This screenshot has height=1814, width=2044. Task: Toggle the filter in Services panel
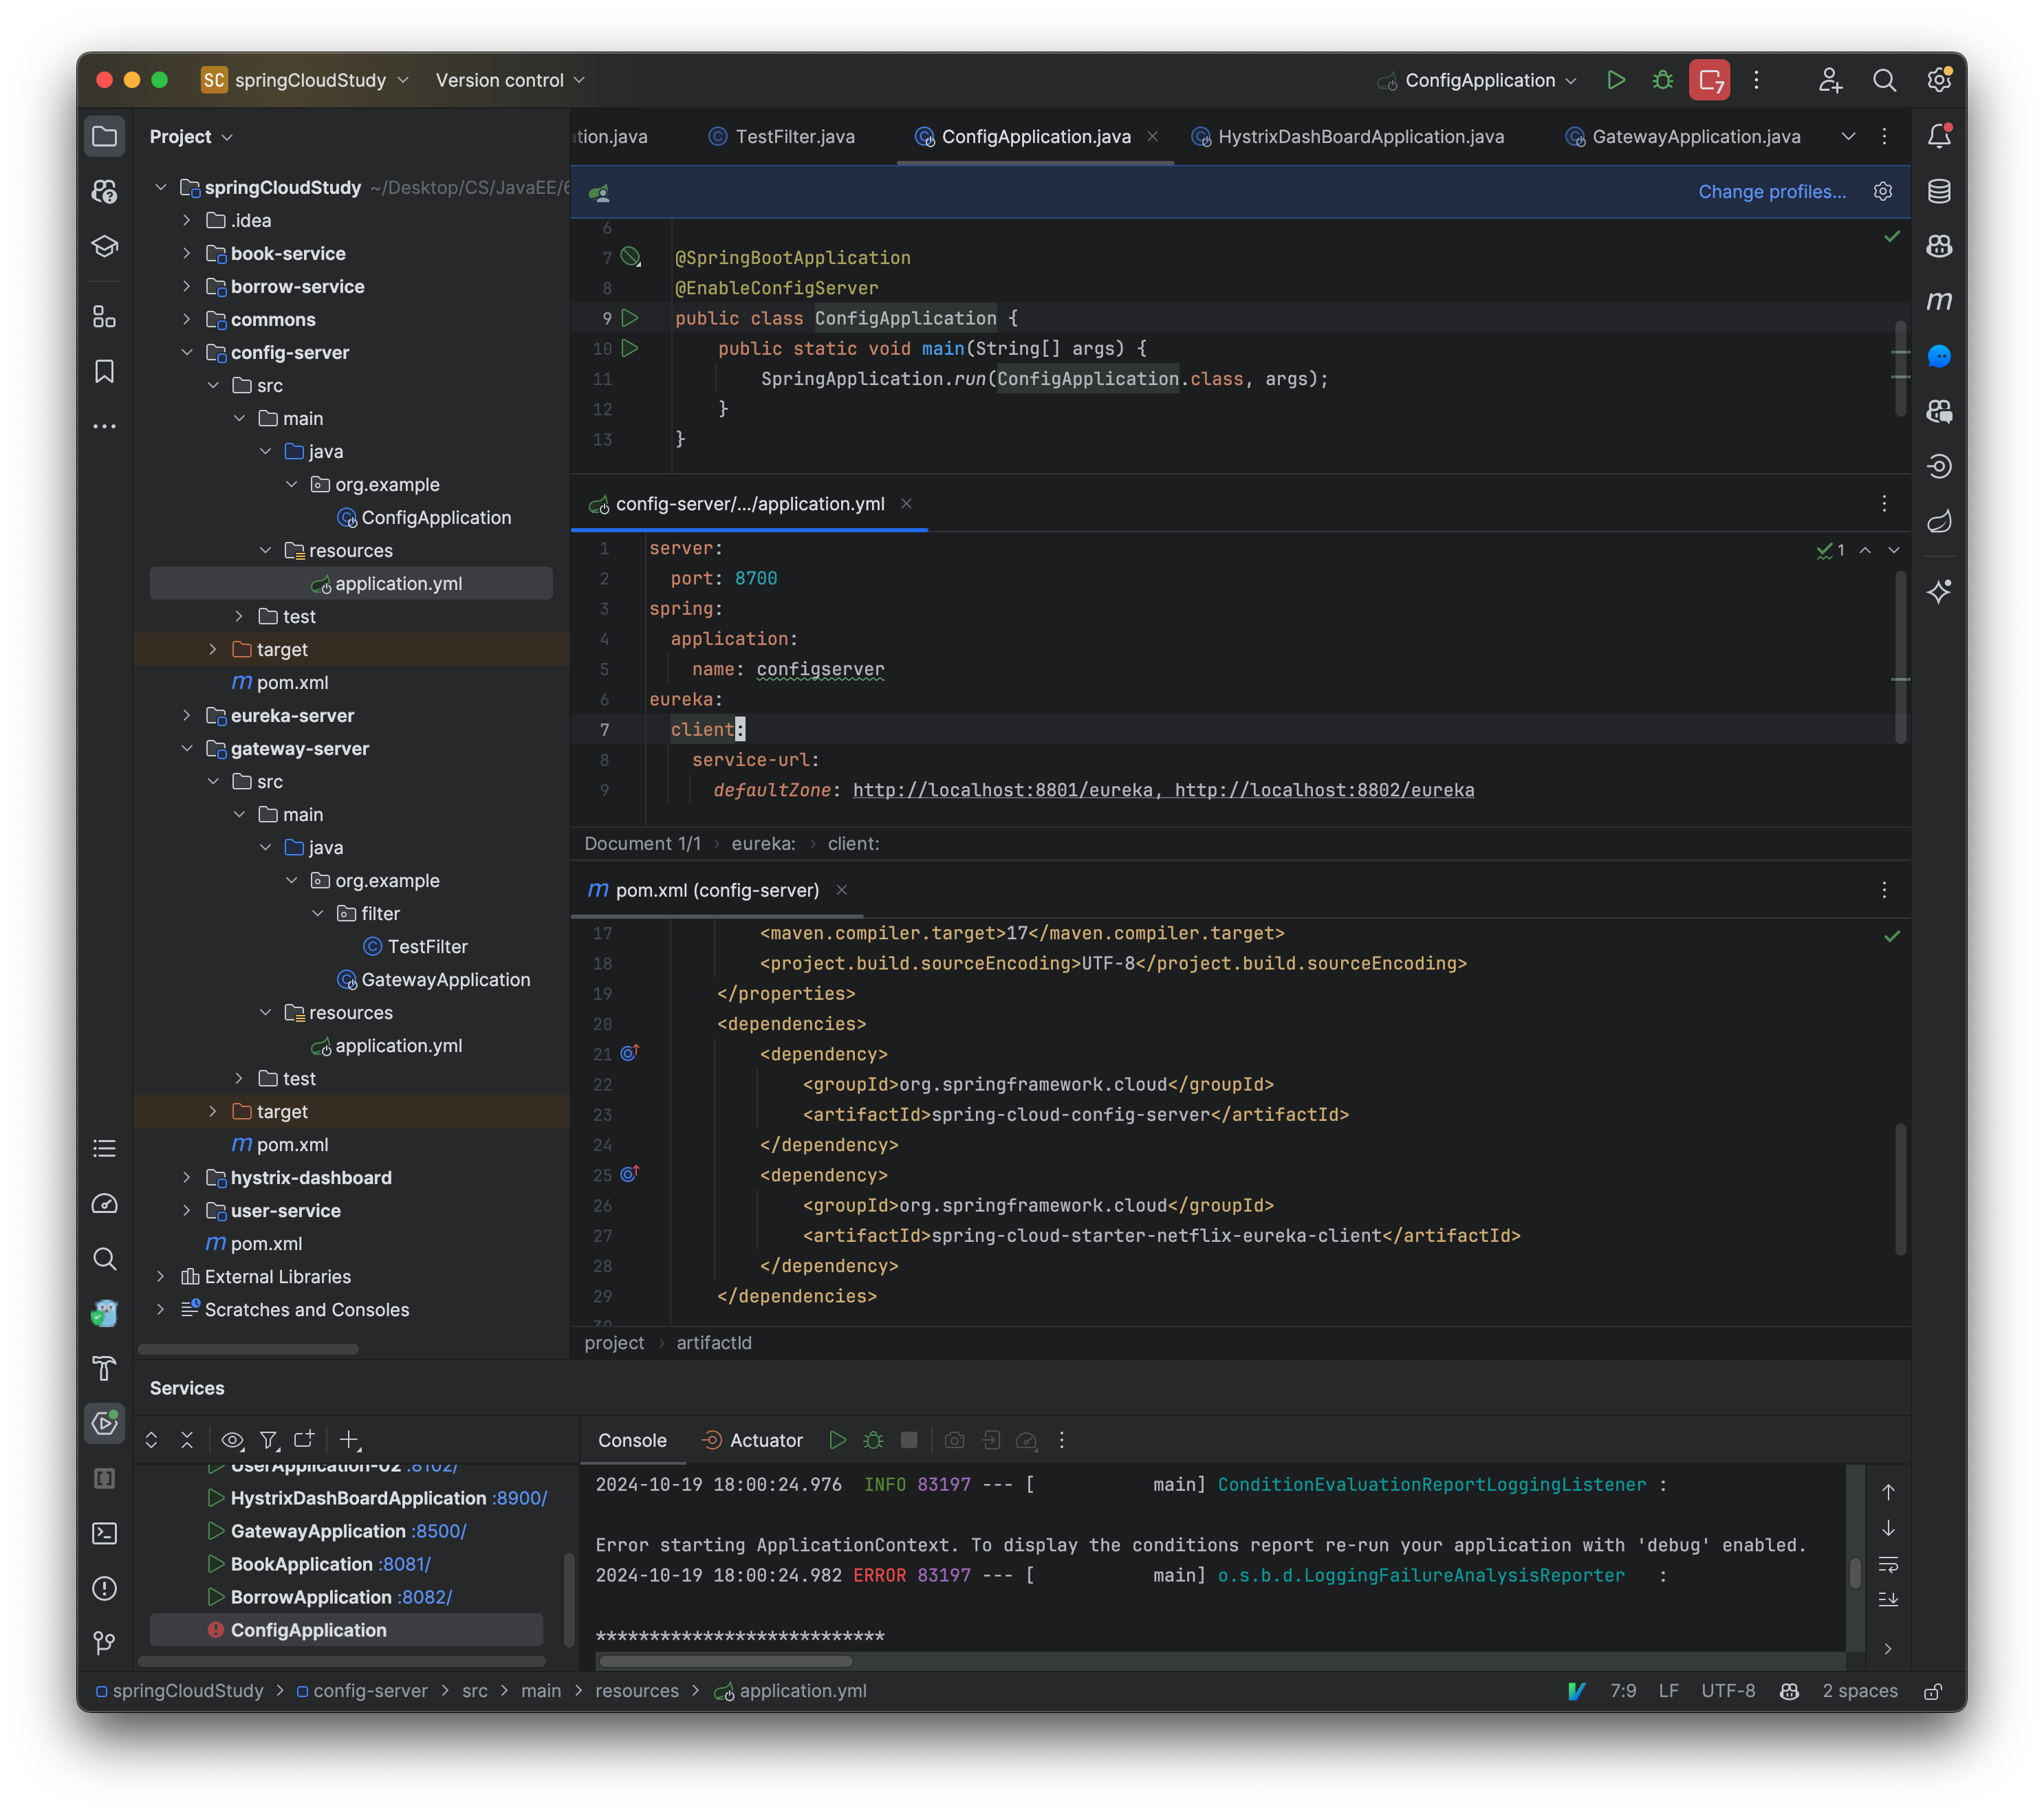point(268,1440)
